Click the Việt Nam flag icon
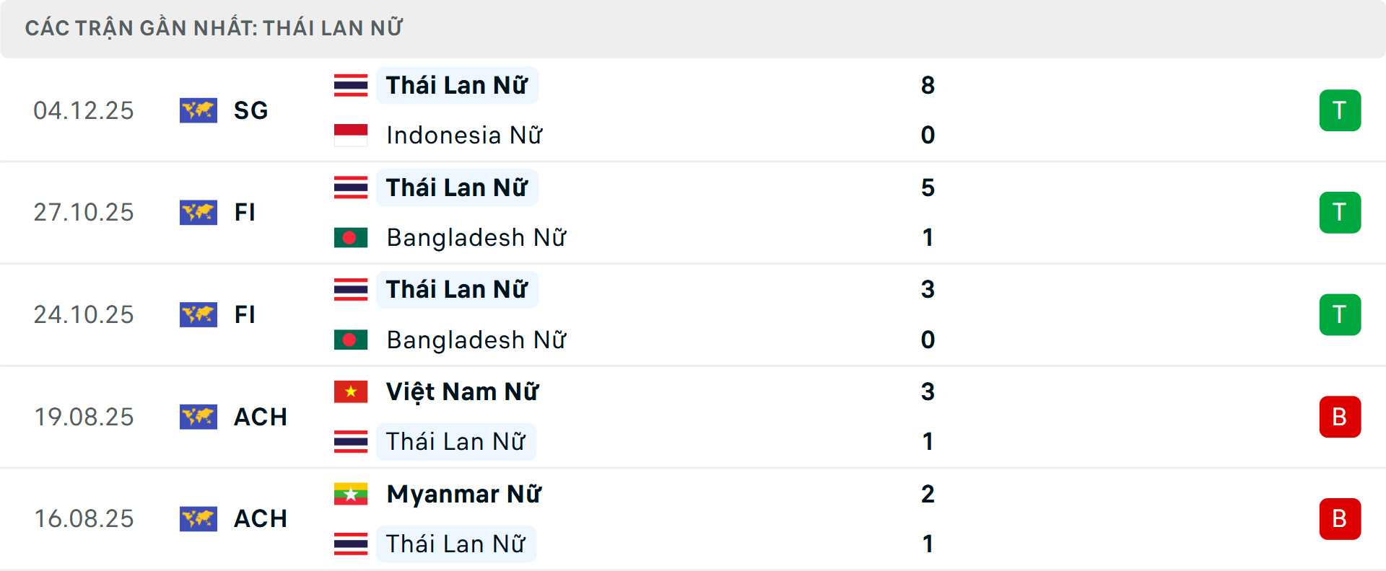This screenshot has width=1386, height=571. pos(351,391)
